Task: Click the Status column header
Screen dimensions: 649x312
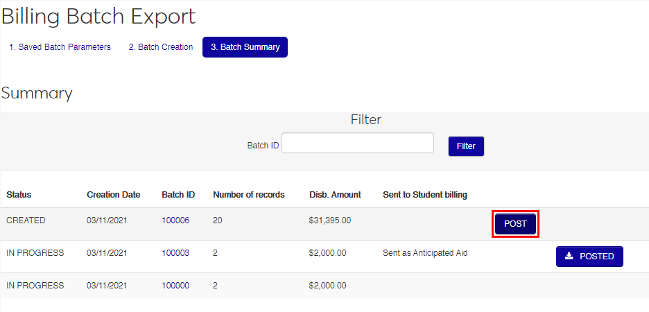Action: [19, 195]
